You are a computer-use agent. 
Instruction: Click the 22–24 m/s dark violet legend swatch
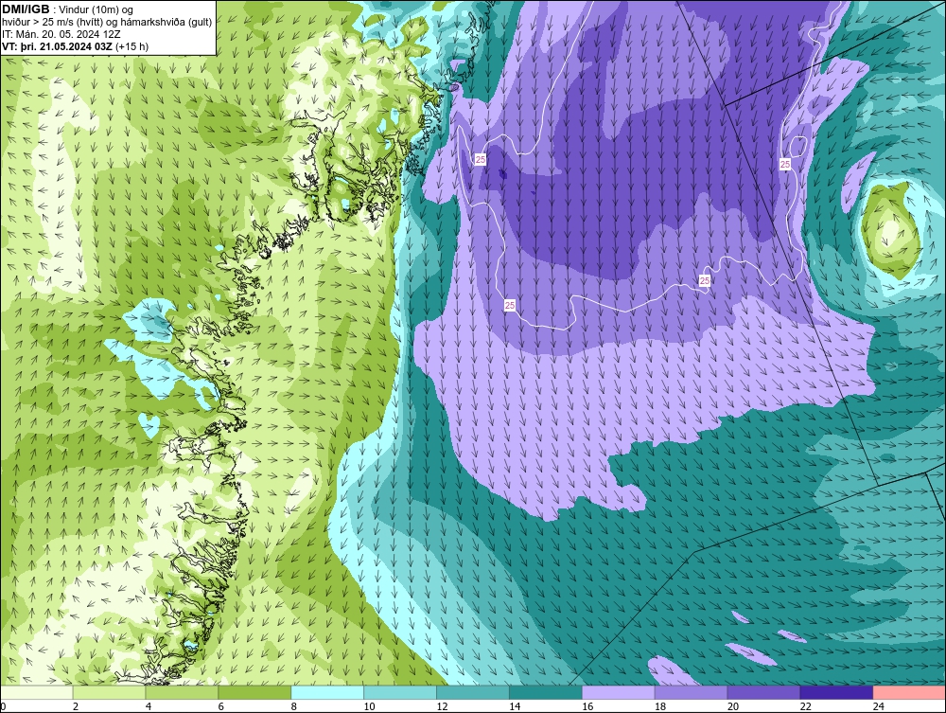pos(836,692)
